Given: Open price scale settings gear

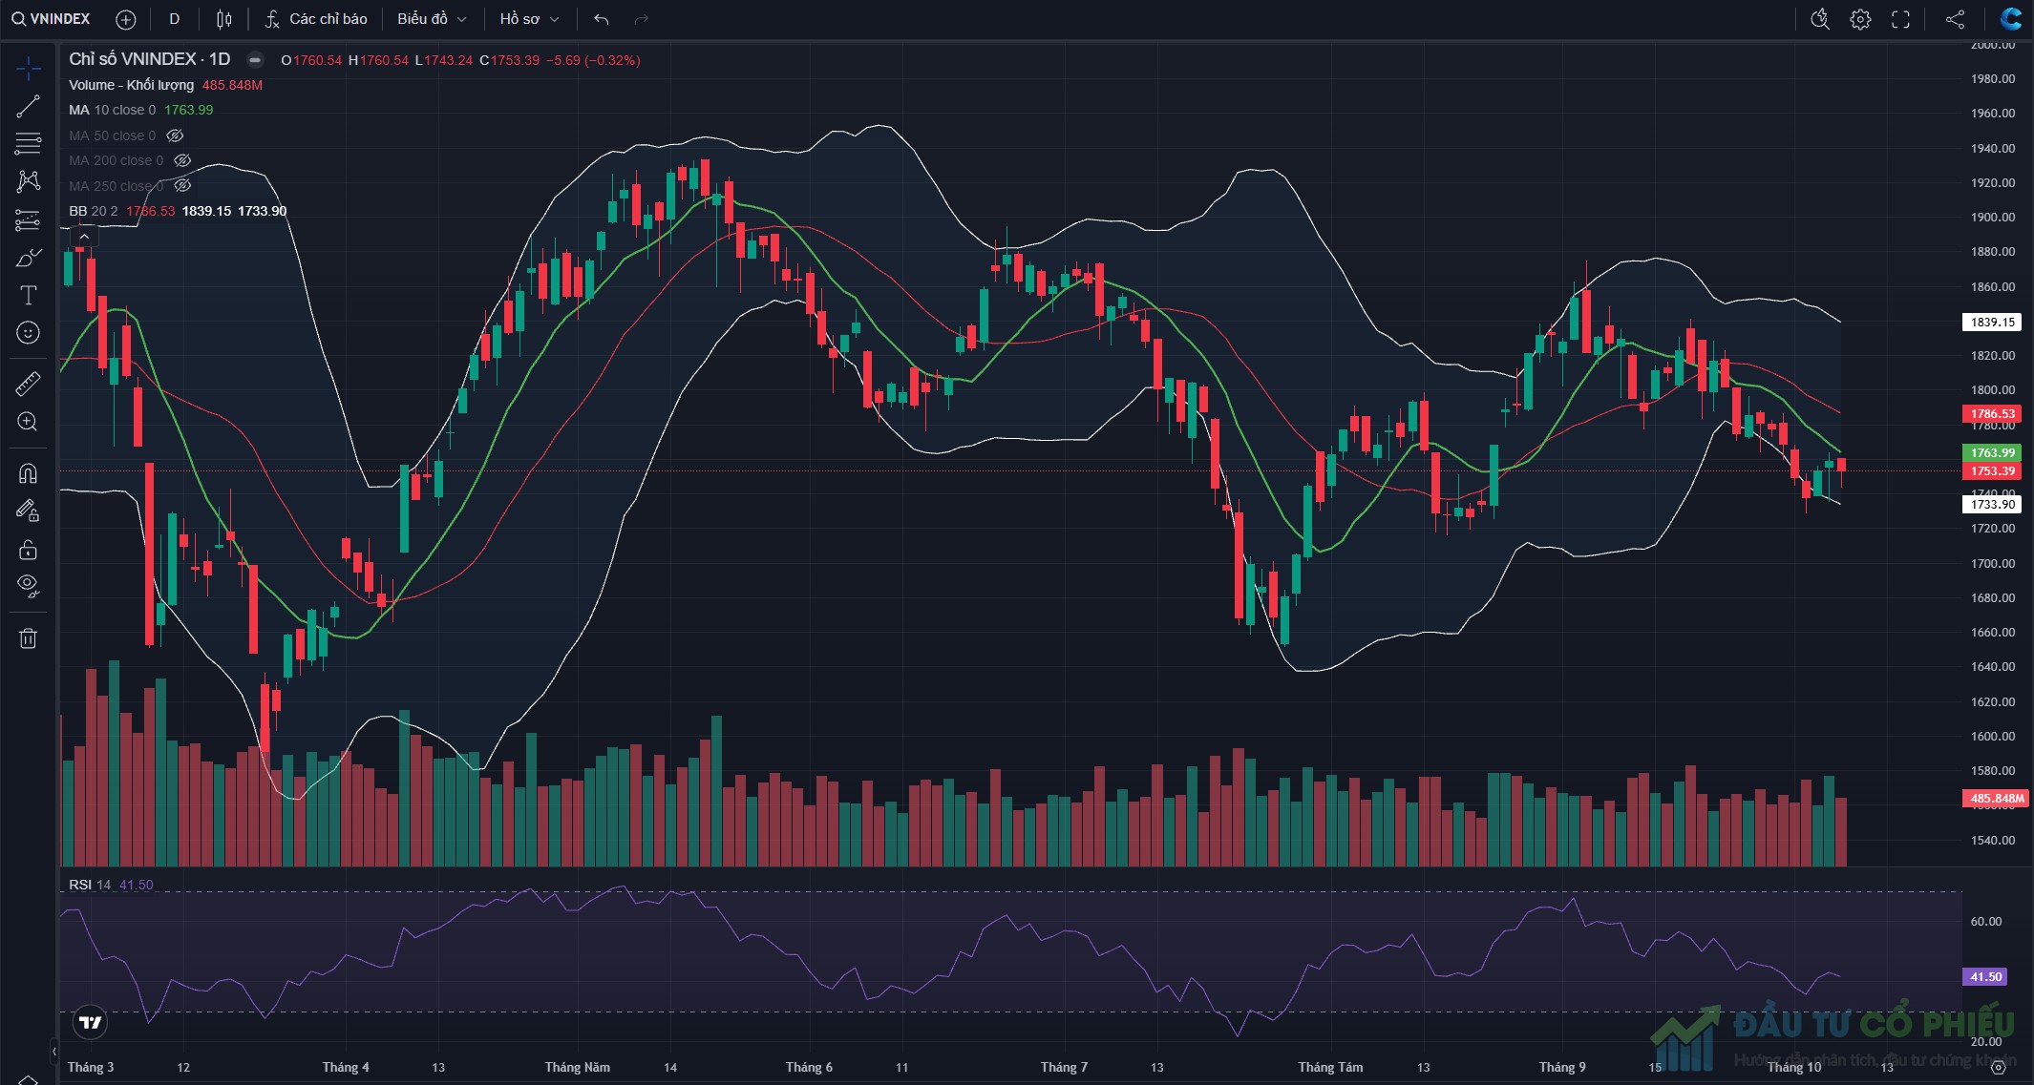Looking at the screenshot, I should 1998,1068.
